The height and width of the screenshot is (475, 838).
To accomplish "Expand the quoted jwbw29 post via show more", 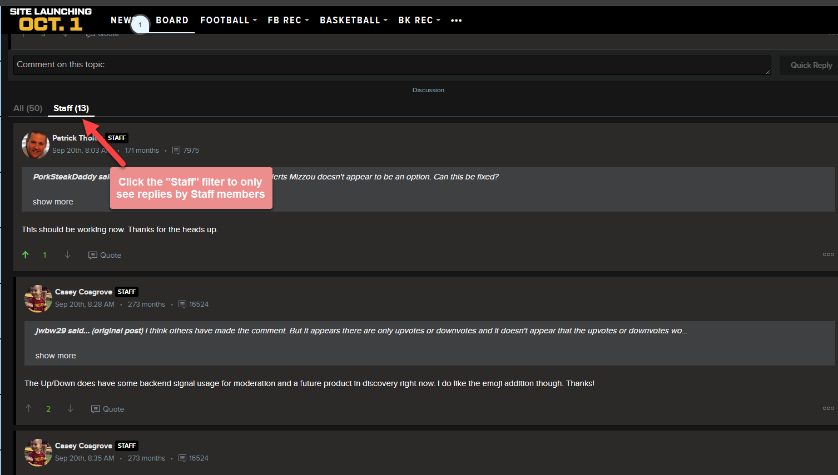I will [55, 355].
